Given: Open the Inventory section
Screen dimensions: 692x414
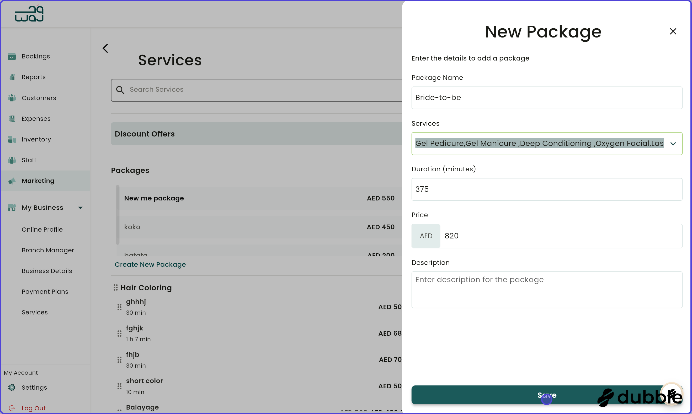Looking at the screenshot, I should tap(12, 139).
